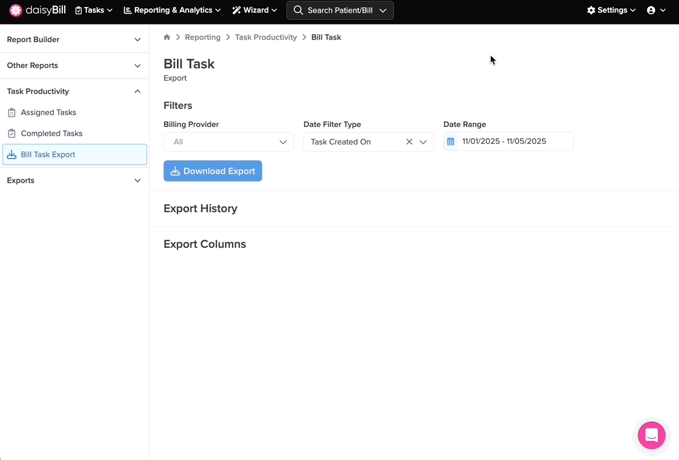This screenshot has height=460, width=679.
Task: Expand the Report Builder section
Action: pyautogui.click(x=74, y=40)
